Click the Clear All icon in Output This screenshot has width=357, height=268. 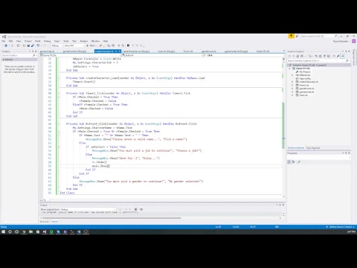tap(135, 209)
